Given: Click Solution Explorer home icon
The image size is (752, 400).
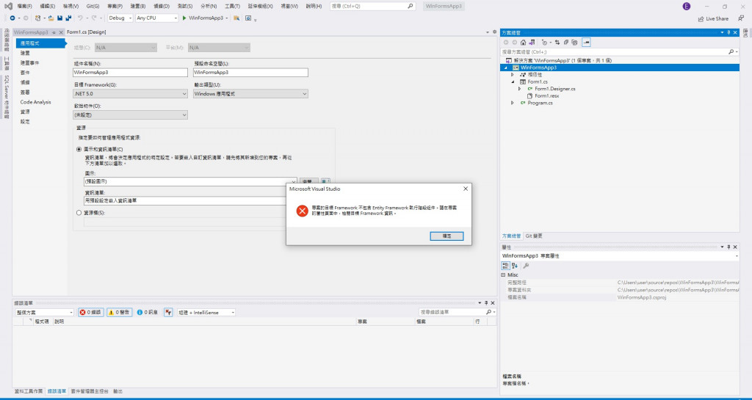Looking at the screenshot, I should coord(523,42).
